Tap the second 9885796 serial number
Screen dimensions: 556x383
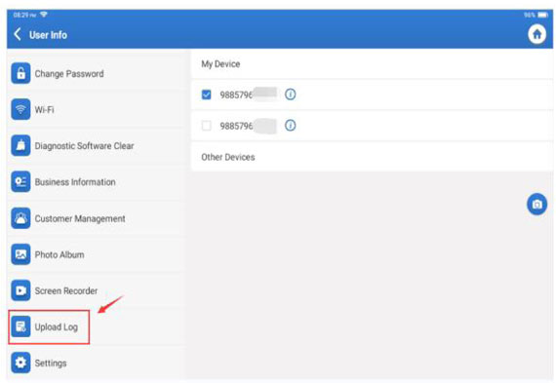click(x=236, y=126)
